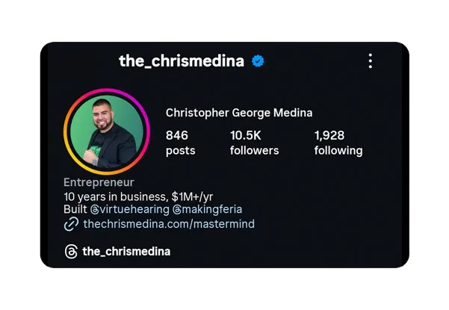
Task: Click the Entrepreneur category label
Action: (99, 182)
